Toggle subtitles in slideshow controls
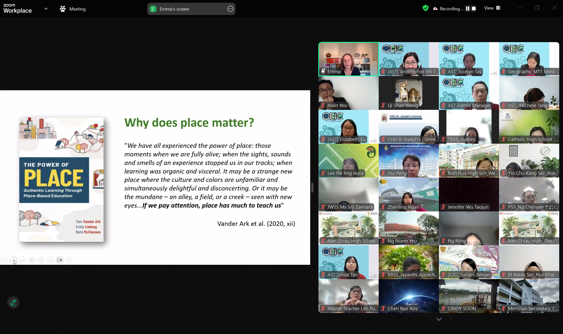The width and height of the screenshot is (563, 334). click(x=50, y=260)
